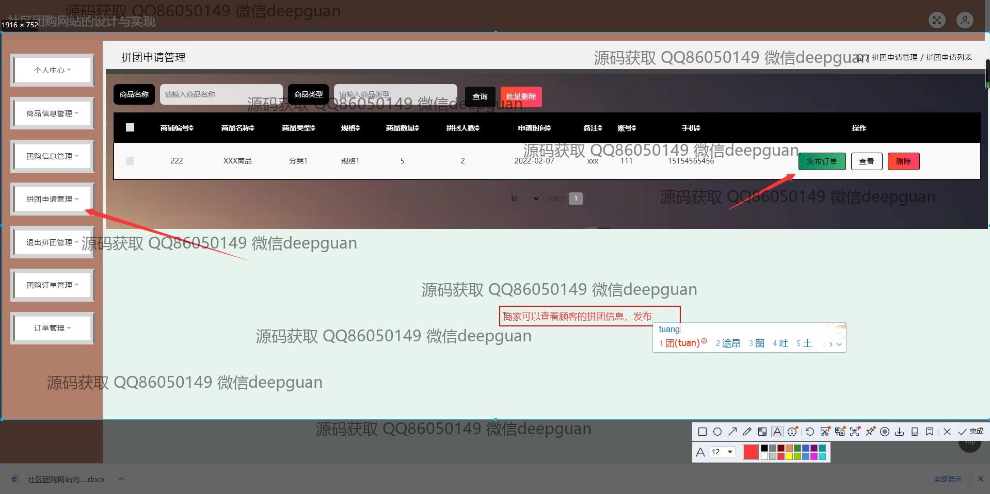Click the user profile icon
Viewport: 990px width, 494px height.
[x=965, y=20]
